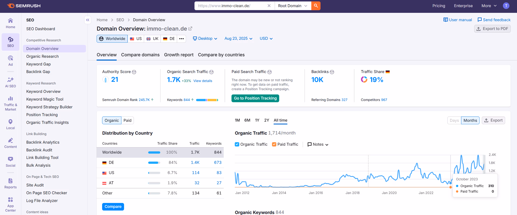Click the Authority Score info globe icon
Viewport: 517px width, 215px height.
pos(134,72)
